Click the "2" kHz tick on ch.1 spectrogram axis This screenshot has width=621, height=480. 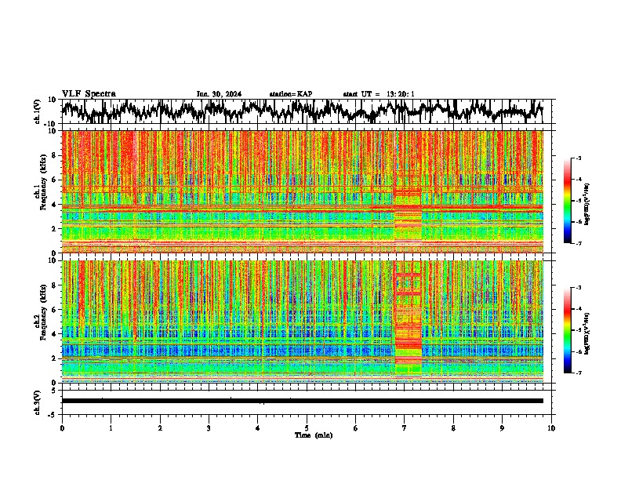[x=54, y=228]
